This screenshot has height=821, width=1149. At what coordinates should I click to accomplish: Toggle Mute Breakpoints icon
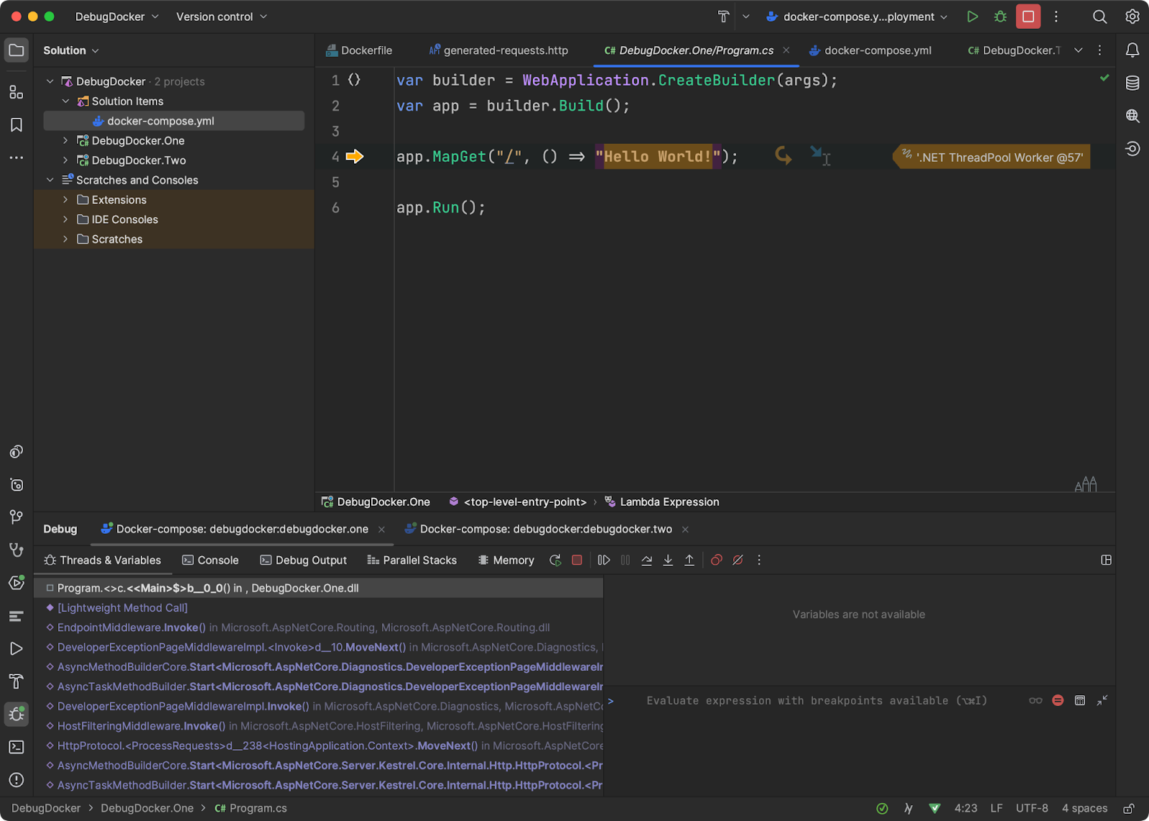coord(738,560)
